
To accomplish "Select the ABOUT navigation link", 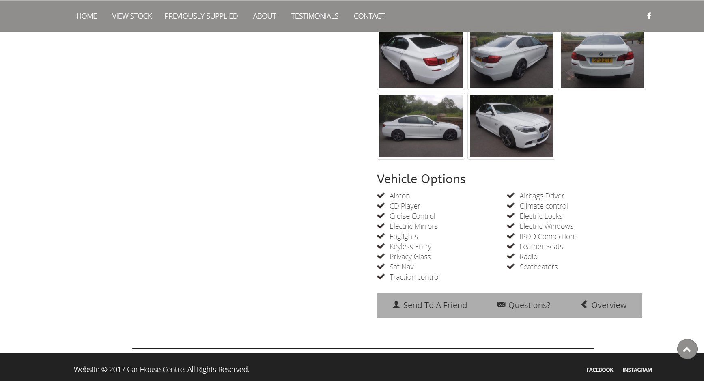I will click(x=264, y=16).
